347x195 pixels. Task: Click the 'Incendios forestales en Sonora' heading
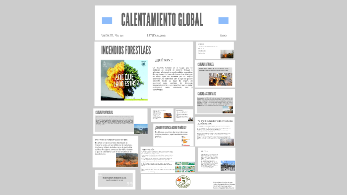point(215,122)
